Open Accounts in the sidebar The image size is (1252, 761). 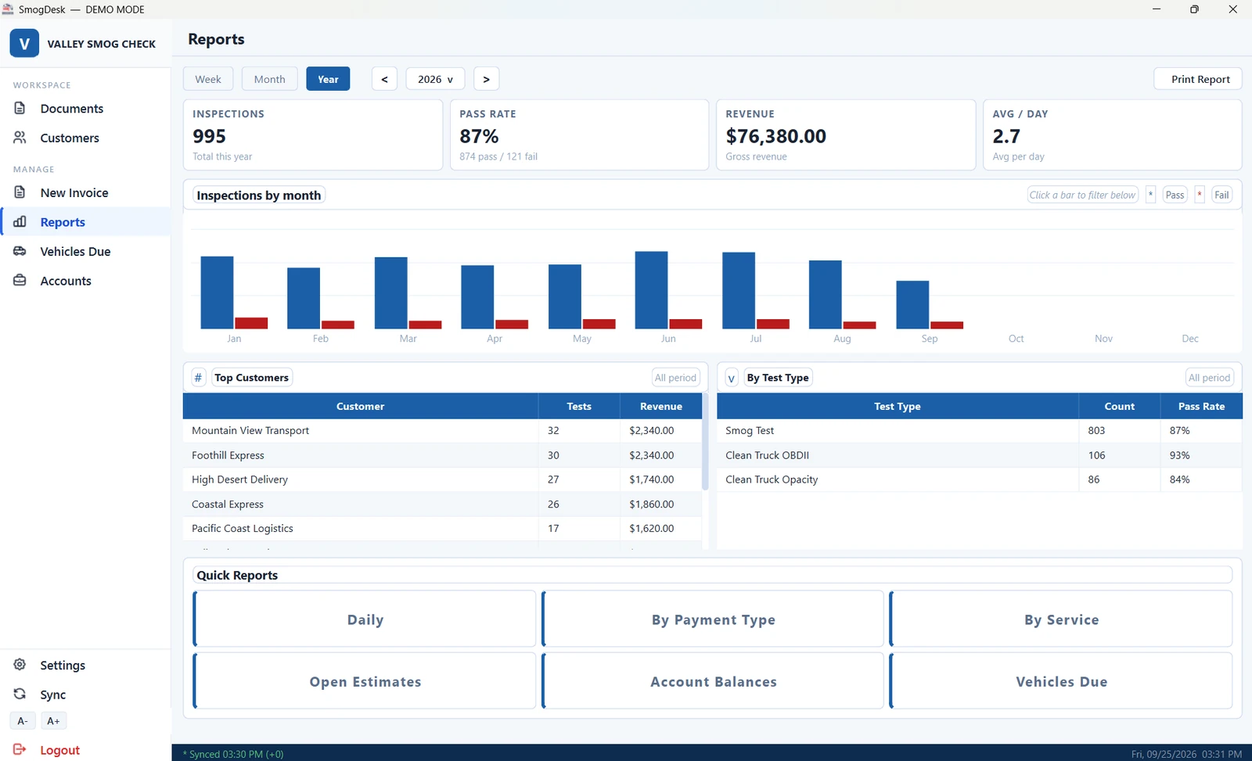coord(85,281)
